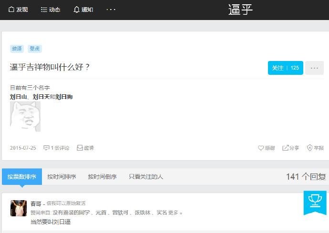
Task: Click the 举报 report shield icon
Action: coord(310,148)
